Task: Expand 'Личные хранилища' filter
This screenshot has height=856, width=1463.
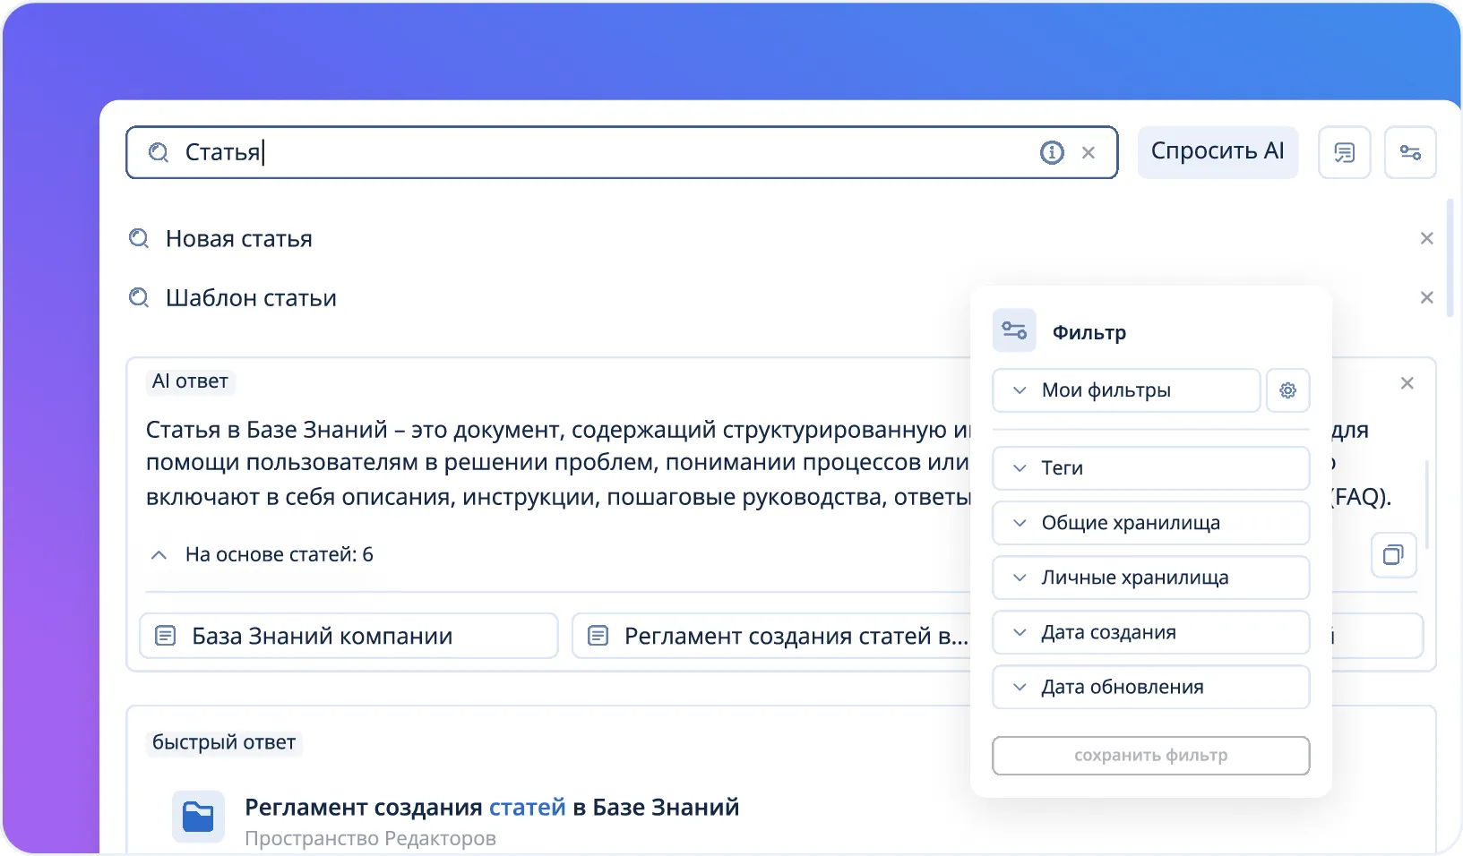Action: 1150,578
